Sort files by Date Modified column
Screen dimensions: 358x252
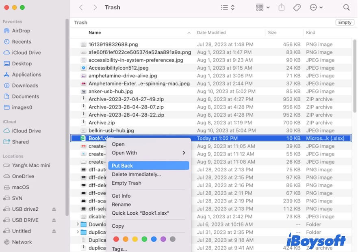coord(211,32)
